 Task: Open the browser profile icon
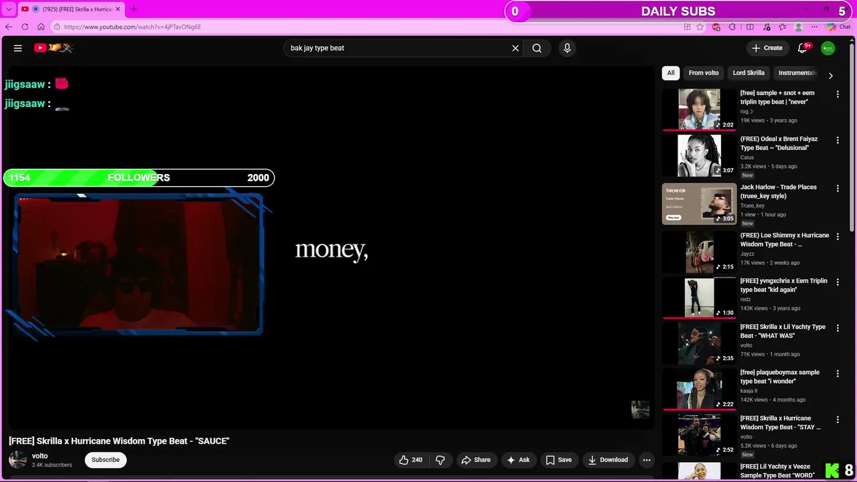click(x=798, y=27)
